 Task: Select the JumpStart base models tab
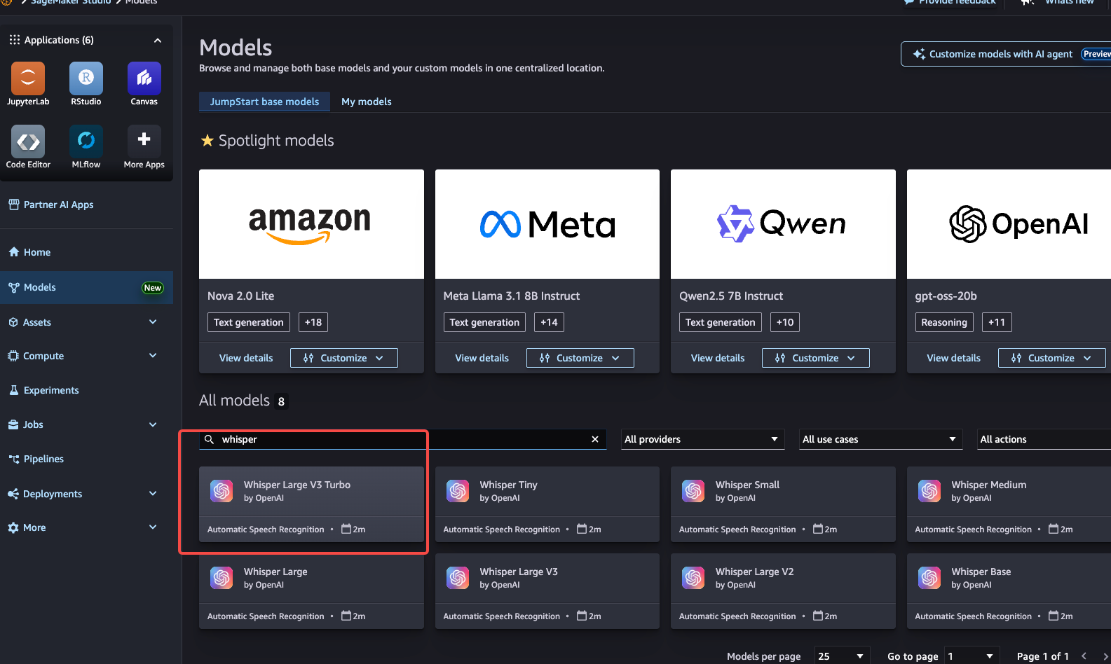[x=264, y=102]
